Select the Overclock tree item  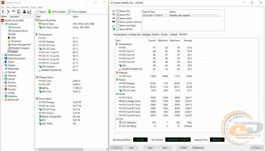point(16,41)
